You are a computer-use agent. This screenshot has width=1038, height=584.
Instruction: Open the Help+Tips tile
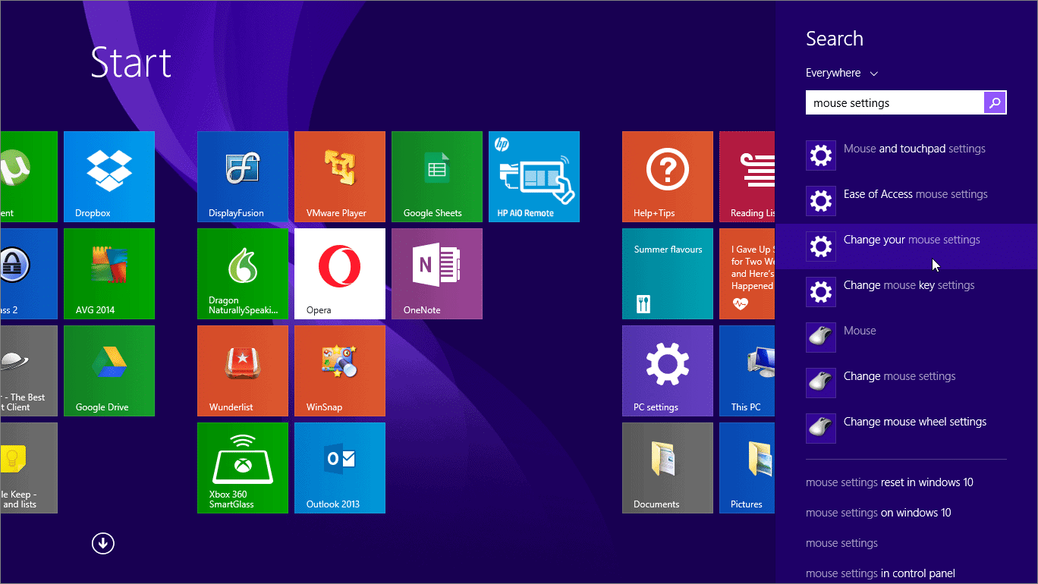pyautogui.click(x=668, y=177)
